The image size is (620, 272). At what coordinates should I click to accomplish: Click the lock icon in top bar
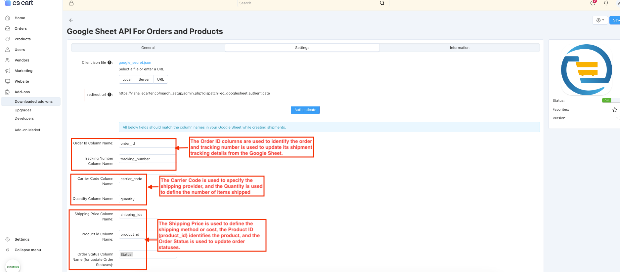tap(71, 3)
